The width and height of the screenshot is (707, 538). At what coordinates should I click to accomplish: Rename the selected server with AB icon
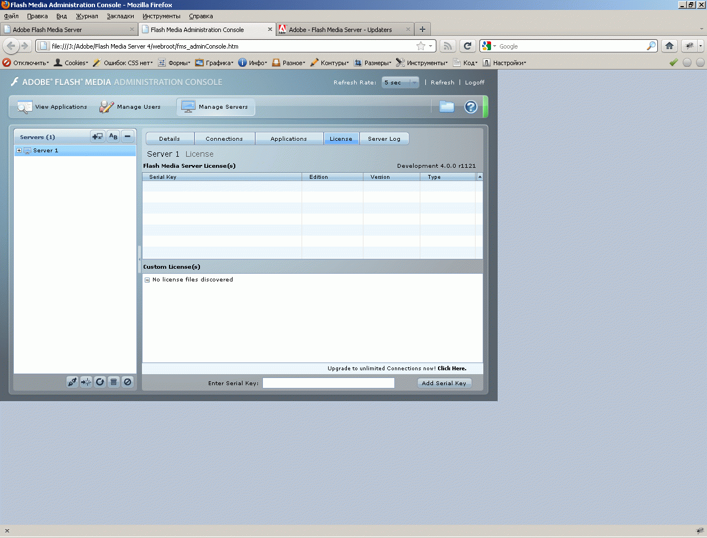pos(113,136)
